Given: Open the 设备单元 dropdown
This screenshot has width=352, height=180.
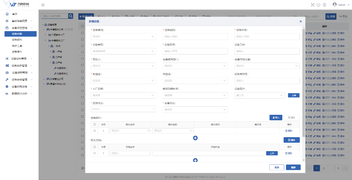Looking at the screenshot, I should [x=123, y=37].
